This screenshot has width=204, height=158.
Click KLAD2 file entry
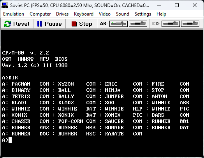click(66, 103)
